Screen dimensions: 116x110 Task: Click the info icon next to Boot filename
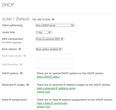[x=21, y=64]
